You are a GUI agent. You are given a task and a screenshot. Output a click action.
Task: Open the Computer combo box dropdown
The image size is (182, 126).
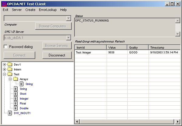point(69,18)
